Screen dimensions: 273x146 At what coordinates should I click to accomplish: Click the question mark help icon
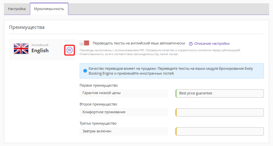(191, 44)
